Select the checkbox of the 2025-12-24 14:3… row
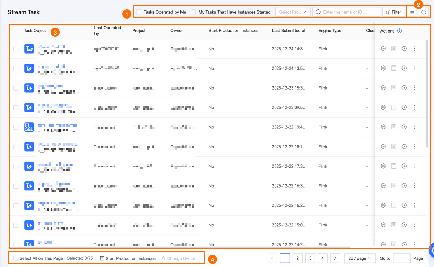The width and height of the screenshot is (434, 267). [x=16, y=49]
